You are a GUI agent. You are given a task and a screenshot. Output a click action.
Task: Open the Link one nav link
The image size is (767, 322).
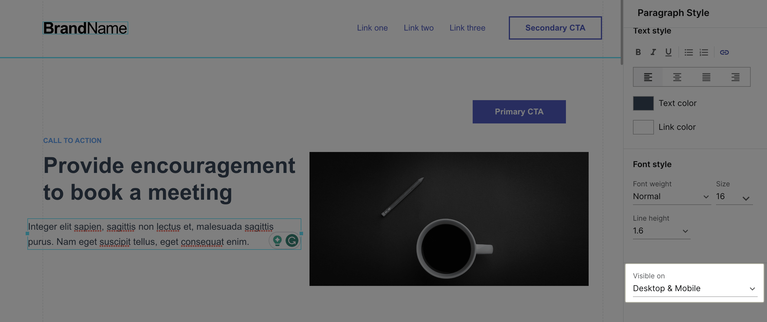(x=372, y=28)
